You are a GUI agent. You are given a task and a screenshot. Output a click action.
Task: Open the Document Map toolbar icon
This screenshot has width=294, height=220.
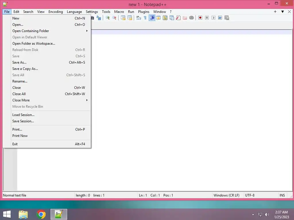coord(165,18)
